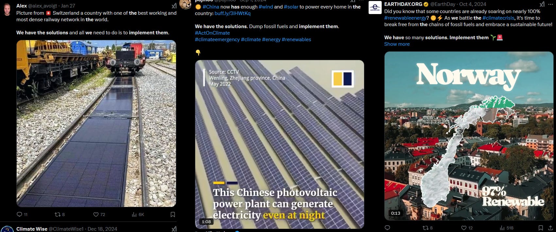Open the buff.ly/3IHWtKq link

tap(233, 13)
